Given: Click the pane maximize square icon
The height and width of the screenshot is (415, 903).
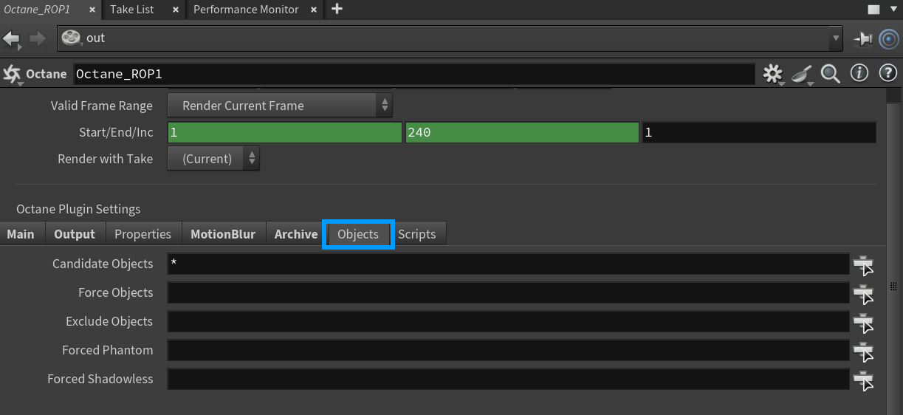Looking at the screenshot, I should (873, 10).
